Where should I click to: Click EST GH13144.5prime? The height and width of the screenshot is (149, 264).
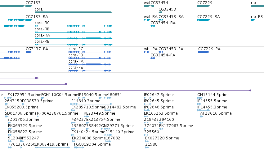click(x=213, y=95)
